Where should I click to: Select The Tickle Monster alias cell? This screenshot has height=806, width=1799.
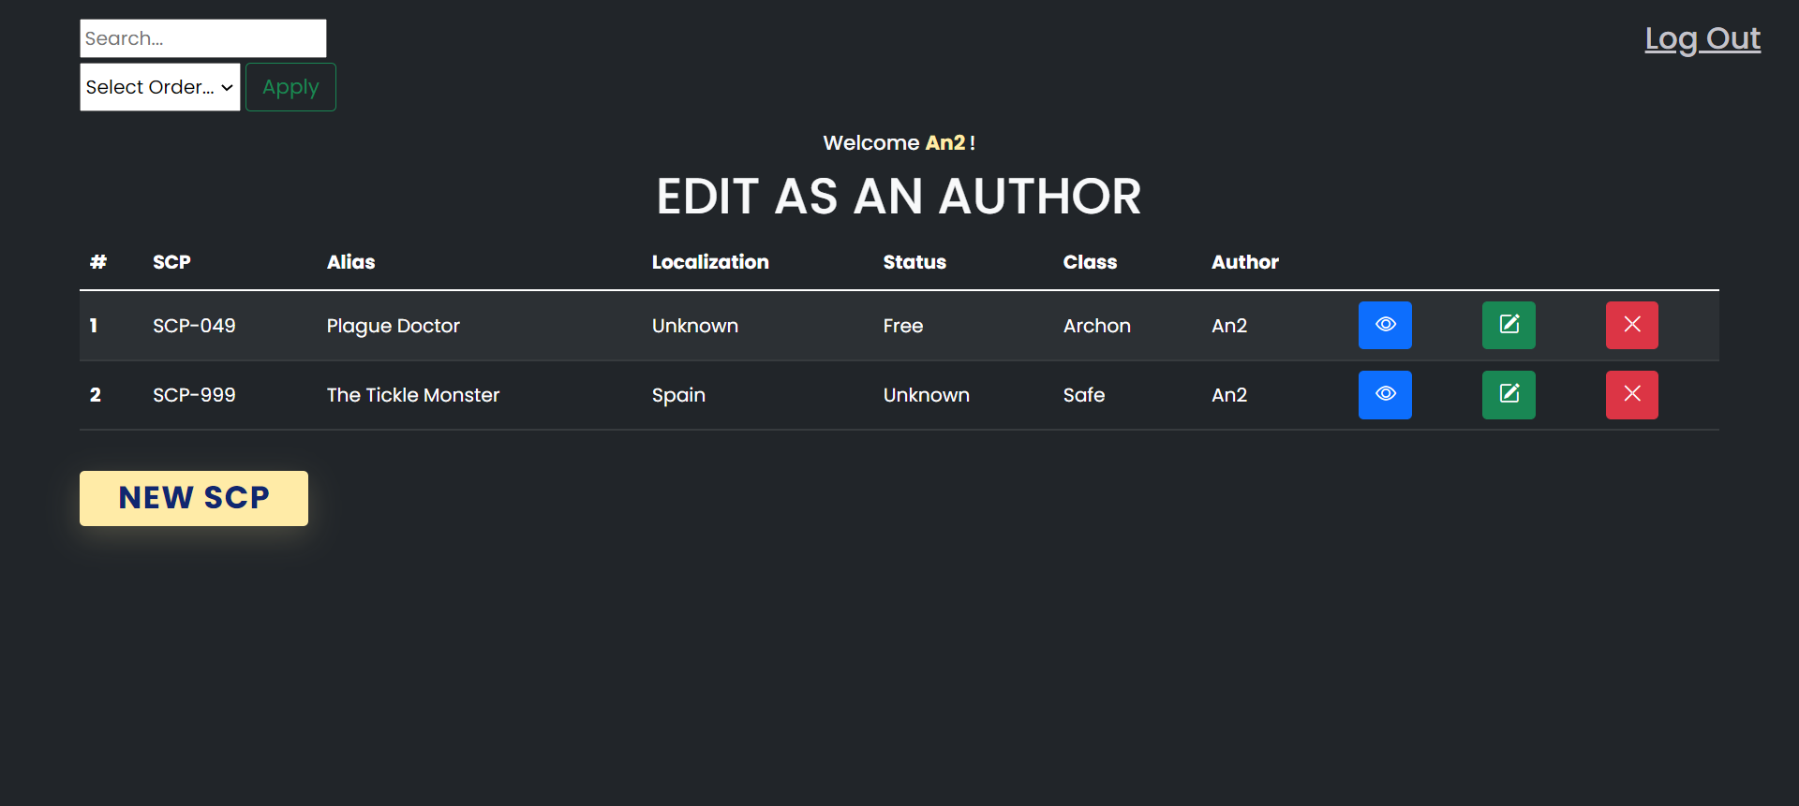coord(413,395)
